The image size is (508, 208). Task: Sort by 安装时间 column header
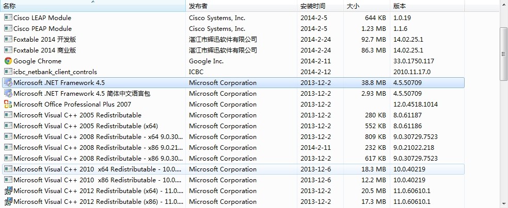pyautogui.click(x=321, y=6)
